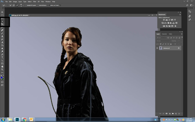Screen dimensions: 195x122
Task: Choose Add to Selection mode
Action: pyautogui.click(x=13, y=5)
